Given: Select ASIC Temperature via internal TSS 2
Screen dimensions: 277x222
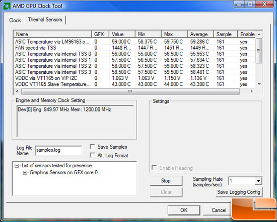Looking at the screenshot, I should click(x=134, y=66).
